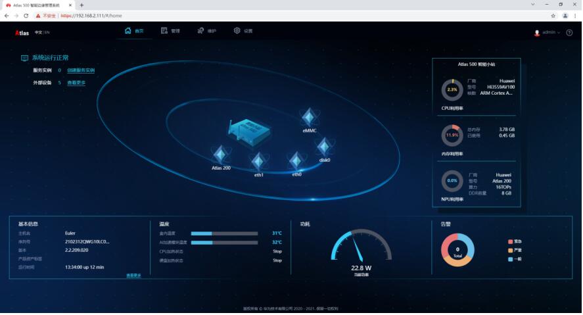Viewport: 583px width, 315px height.
Task: Select the eth1 node in topology
Action: coord(258,164)
